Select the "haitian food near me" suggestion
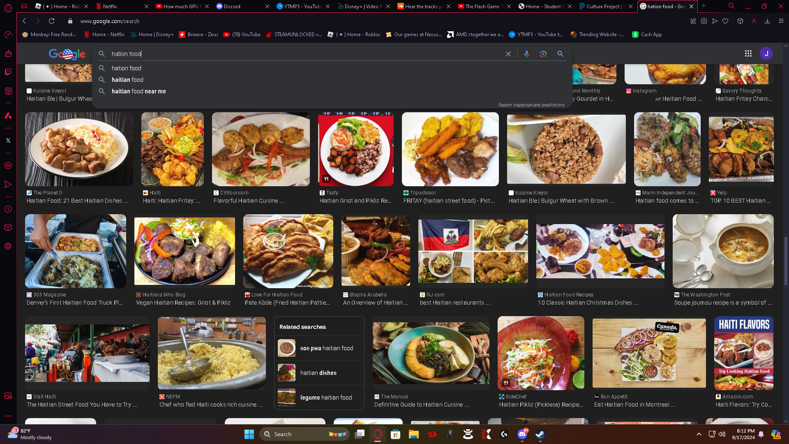Viewport: 789px width, 444px height. point(138,91)
